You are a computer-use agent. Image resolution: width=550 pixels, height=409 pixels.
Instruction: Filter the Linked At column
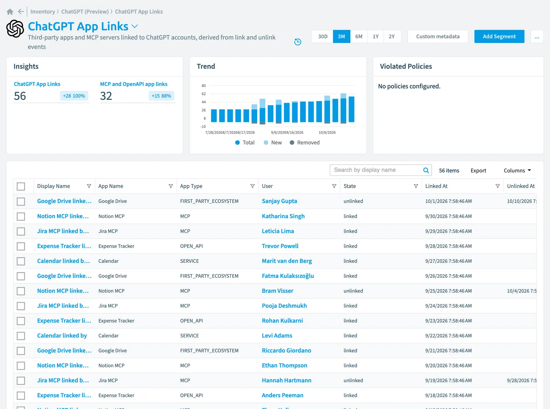pos(497,186)
